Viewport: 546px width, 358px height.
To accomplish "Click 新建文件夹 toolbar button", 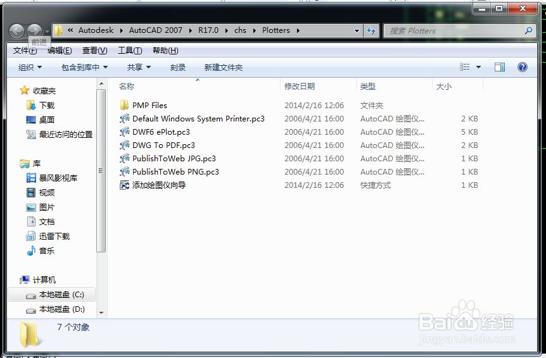I will 223,68.
